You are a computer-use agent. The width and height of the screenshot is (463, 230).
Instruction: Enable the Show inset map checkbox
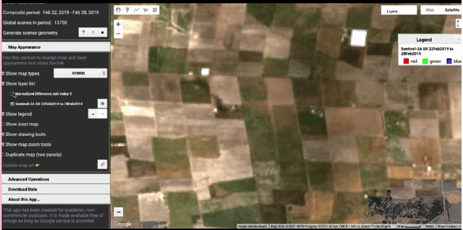tap(3, 124)
